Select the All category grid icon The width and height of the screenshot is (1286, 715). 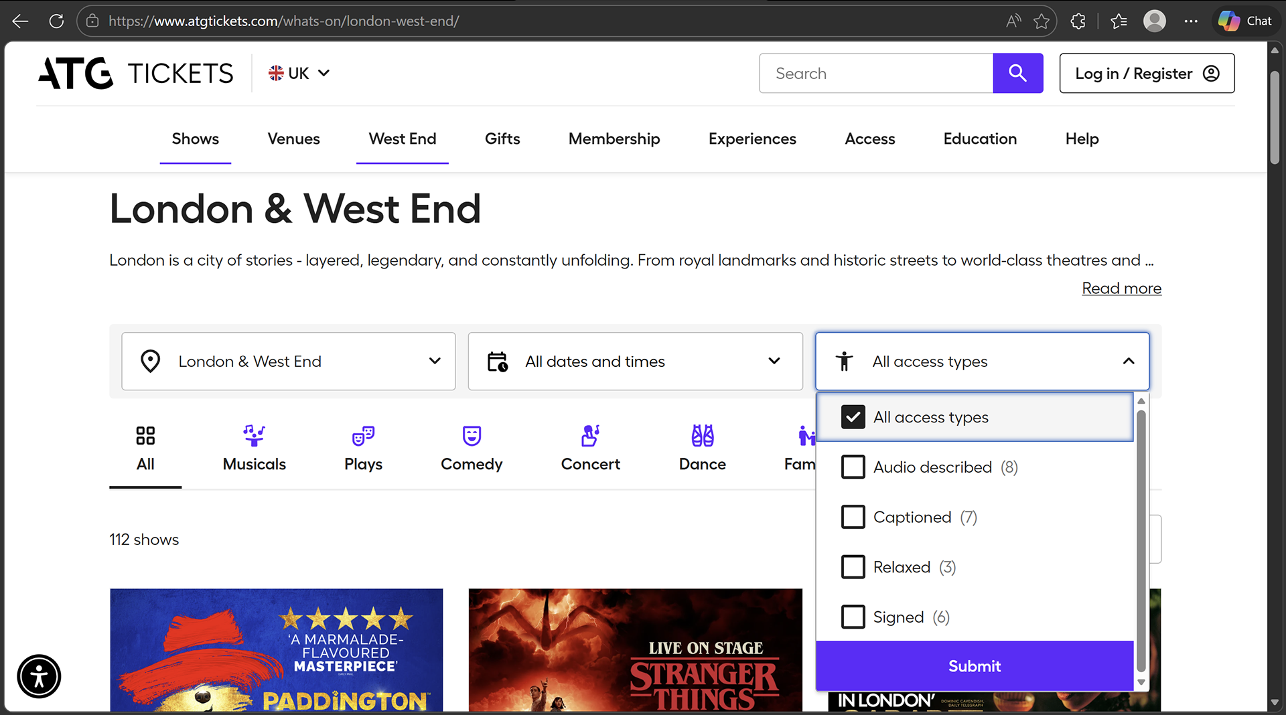tap(145, 435)
